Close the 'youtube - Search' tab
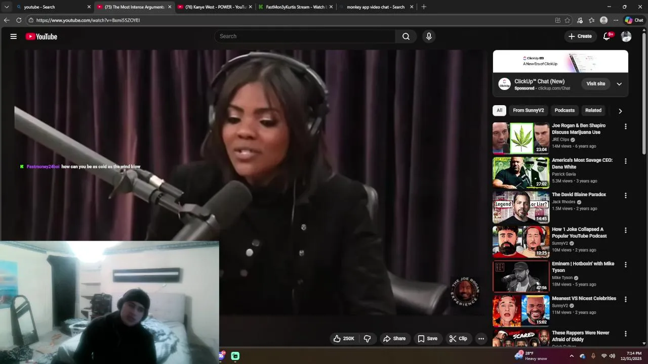The width and height of the screenshot is (648, 364). 89,7
